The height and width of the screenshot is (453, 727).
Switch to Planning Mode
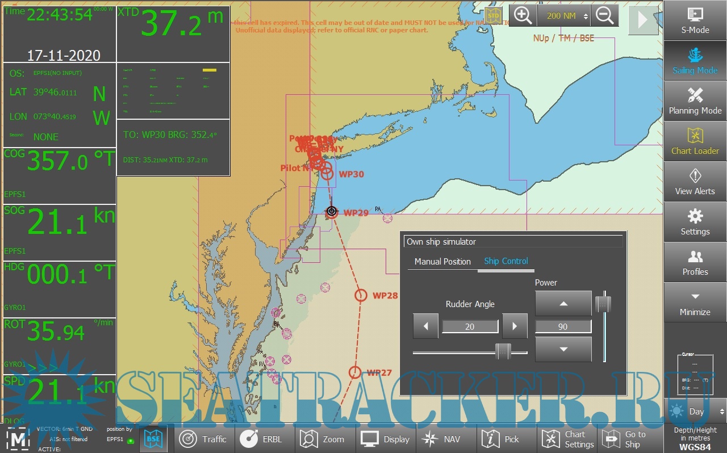(695, 101)
